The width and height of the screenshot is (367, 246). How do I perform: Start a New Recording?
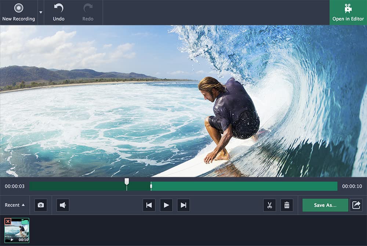(18, 13)
